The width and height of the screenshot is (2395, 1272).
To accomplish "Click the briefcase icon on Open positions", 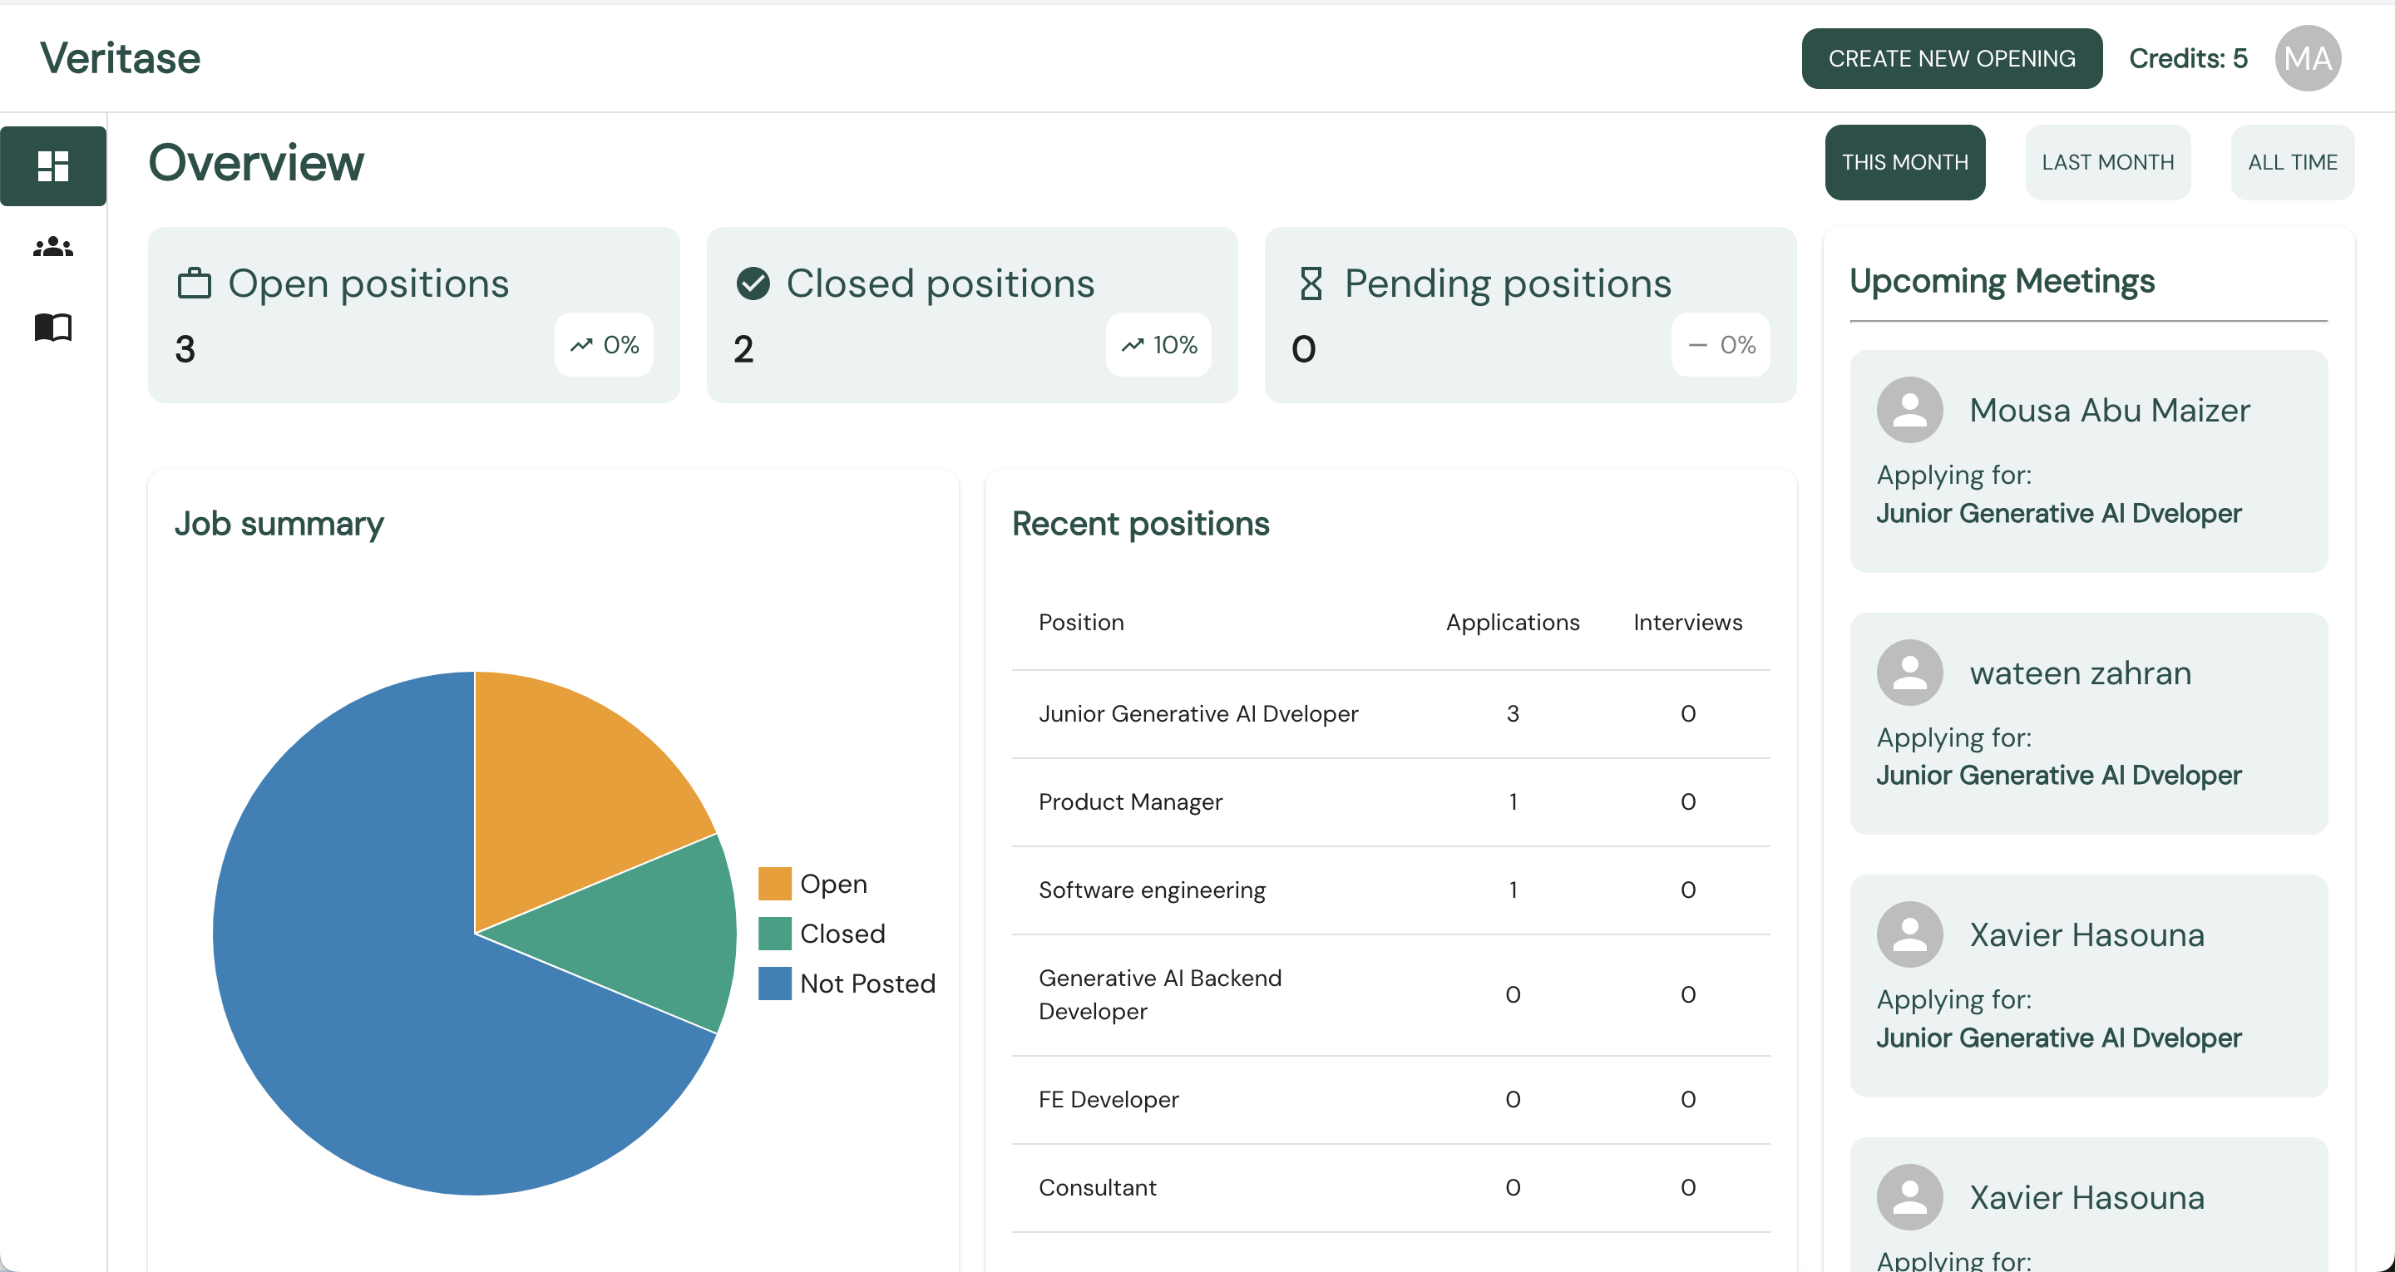I will (x=195, y=283).
